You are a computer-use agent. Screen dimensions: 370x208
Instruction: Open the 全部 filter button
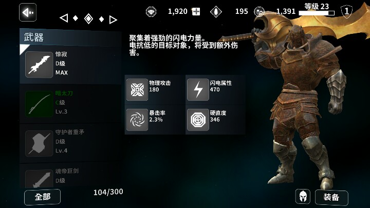[x=42, y=197]
